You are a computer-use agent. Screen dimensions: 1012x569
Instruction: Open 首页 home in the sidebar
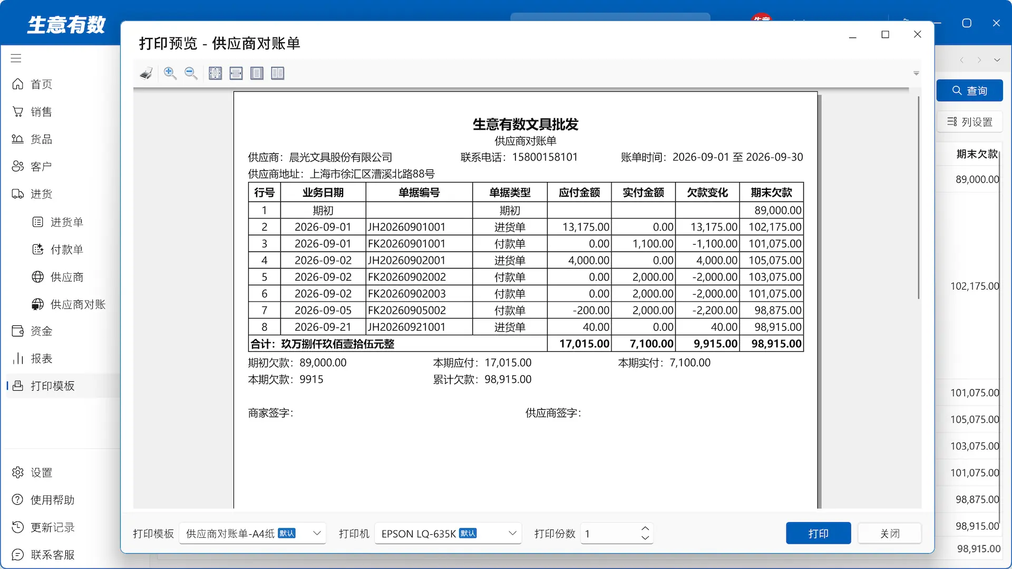click(x=60, y=84)
